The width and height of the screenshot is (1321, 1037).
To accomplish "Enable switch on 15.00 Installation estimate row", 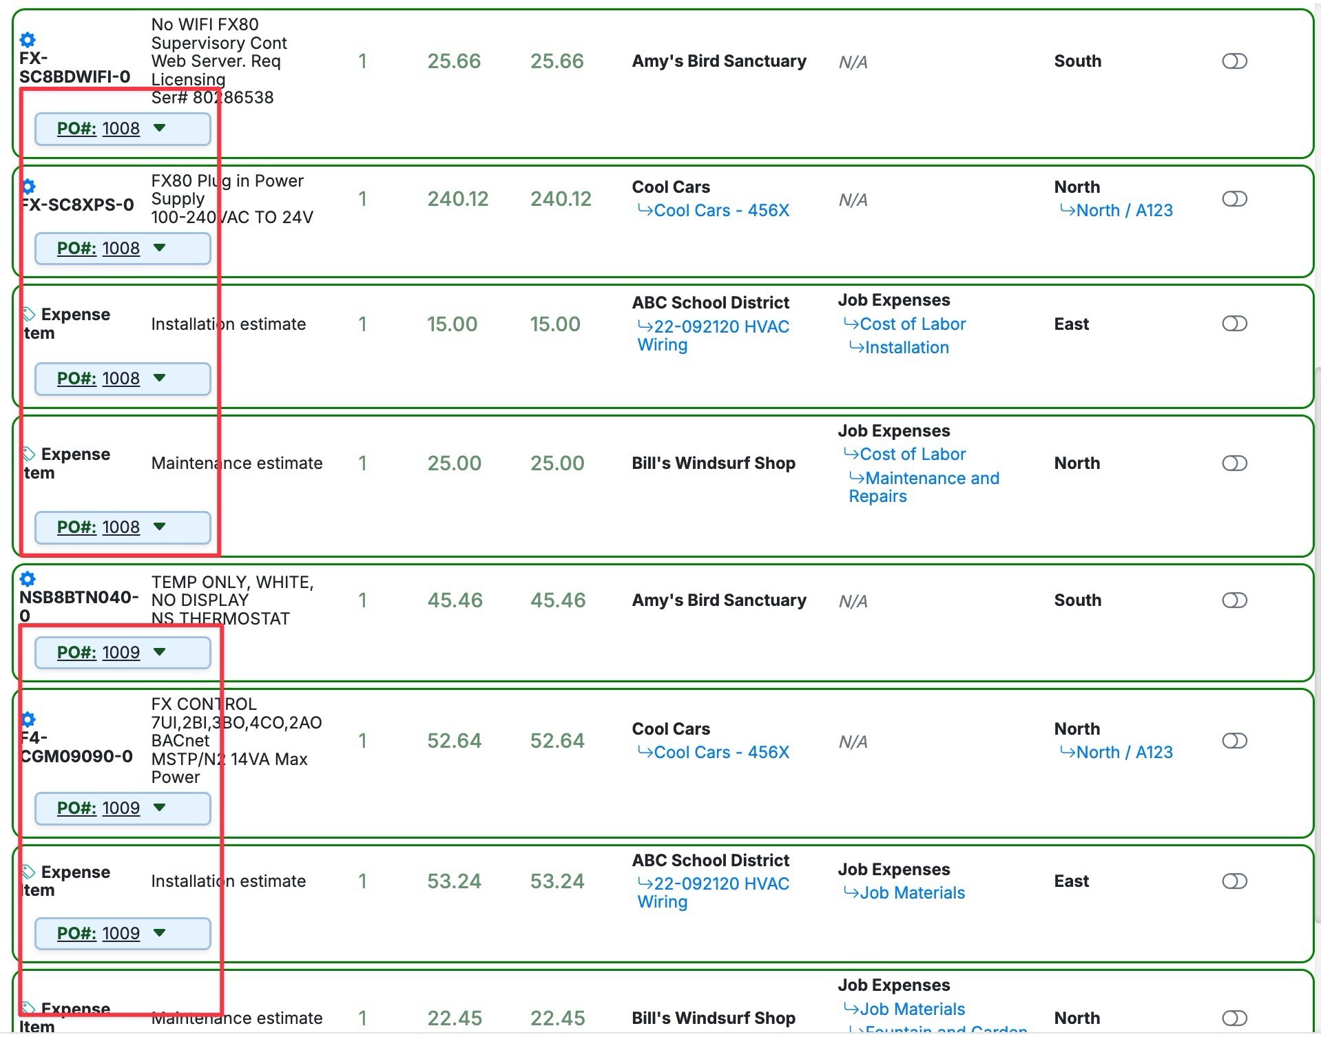I will (x=1234, y=324).
